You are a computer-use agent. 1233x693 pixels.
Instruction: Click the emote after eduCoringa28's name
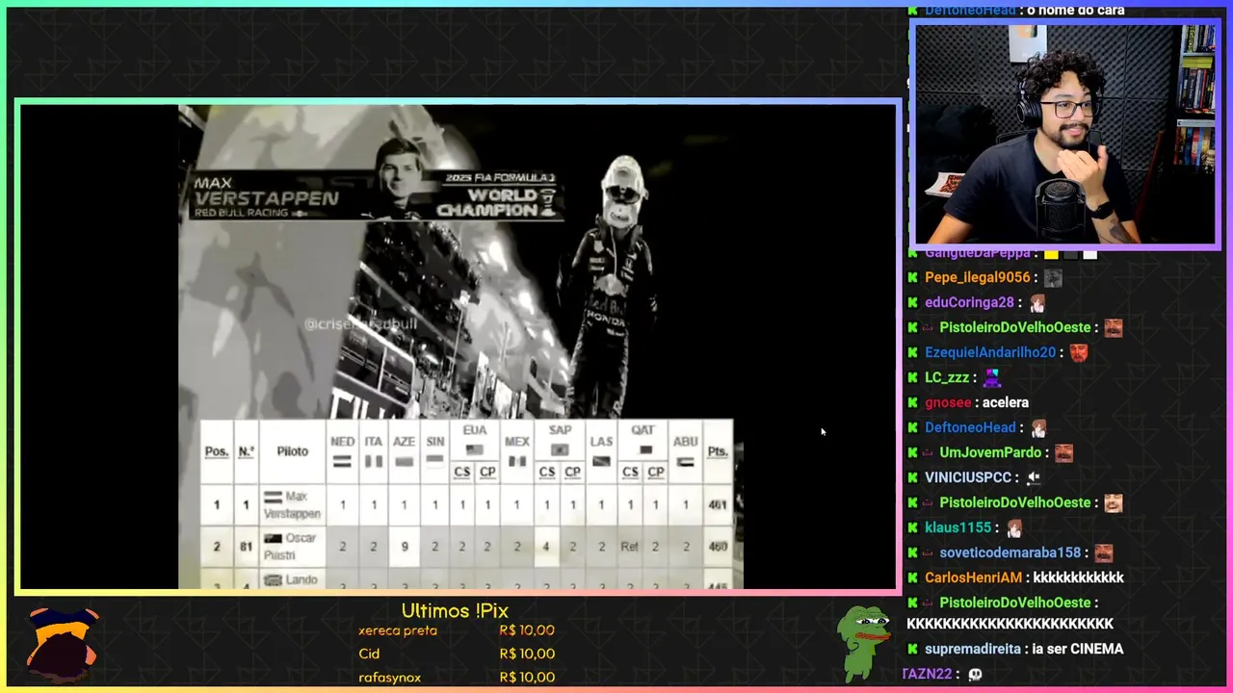pos(1036,302)
